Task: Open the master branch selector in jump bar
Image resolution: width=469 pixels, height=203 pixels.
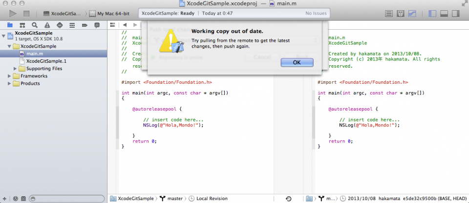Action: click(171, 199)
